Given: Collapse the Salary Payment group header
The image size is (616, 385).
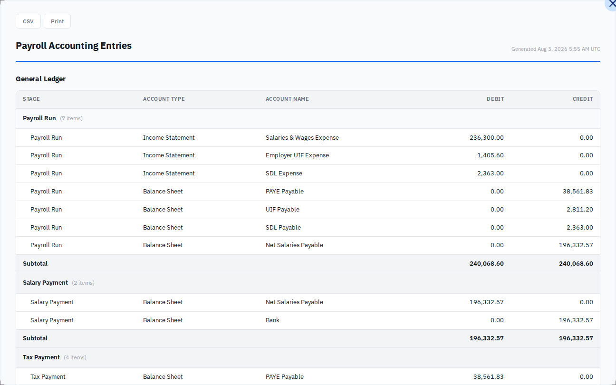Looking at the screenshot, I should 308,283.
